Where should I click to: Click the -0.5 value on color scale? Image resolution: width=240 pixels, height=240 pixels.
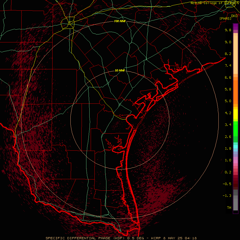227,184
